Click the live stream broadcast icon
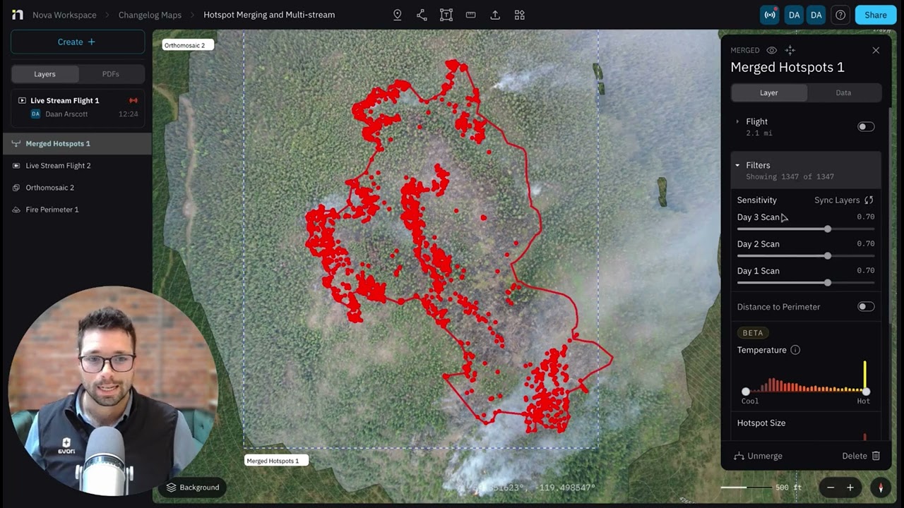The width and height of the screenshot is (904, 508). pyautogui.click(x=770, y=15)
